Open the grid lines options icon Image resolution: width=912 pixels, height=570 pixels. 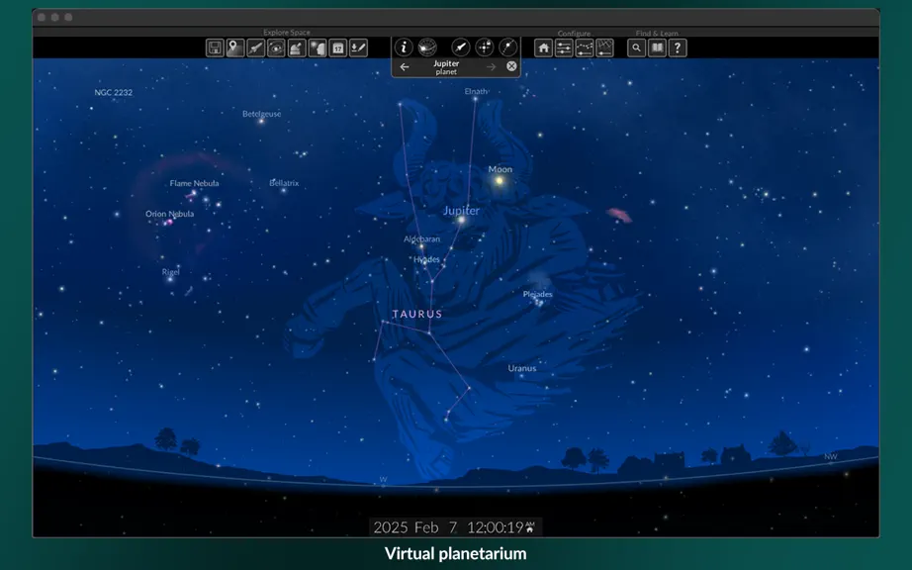pyautogui.click(x=605, y=47)
